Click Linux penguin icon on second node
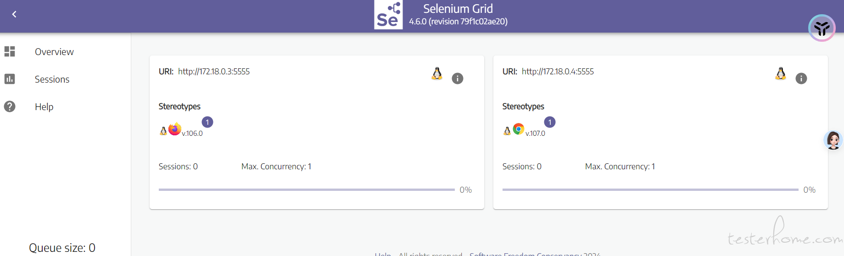This screenshot has height=256, width=844. pyautogui.click(x=781, y=73)
